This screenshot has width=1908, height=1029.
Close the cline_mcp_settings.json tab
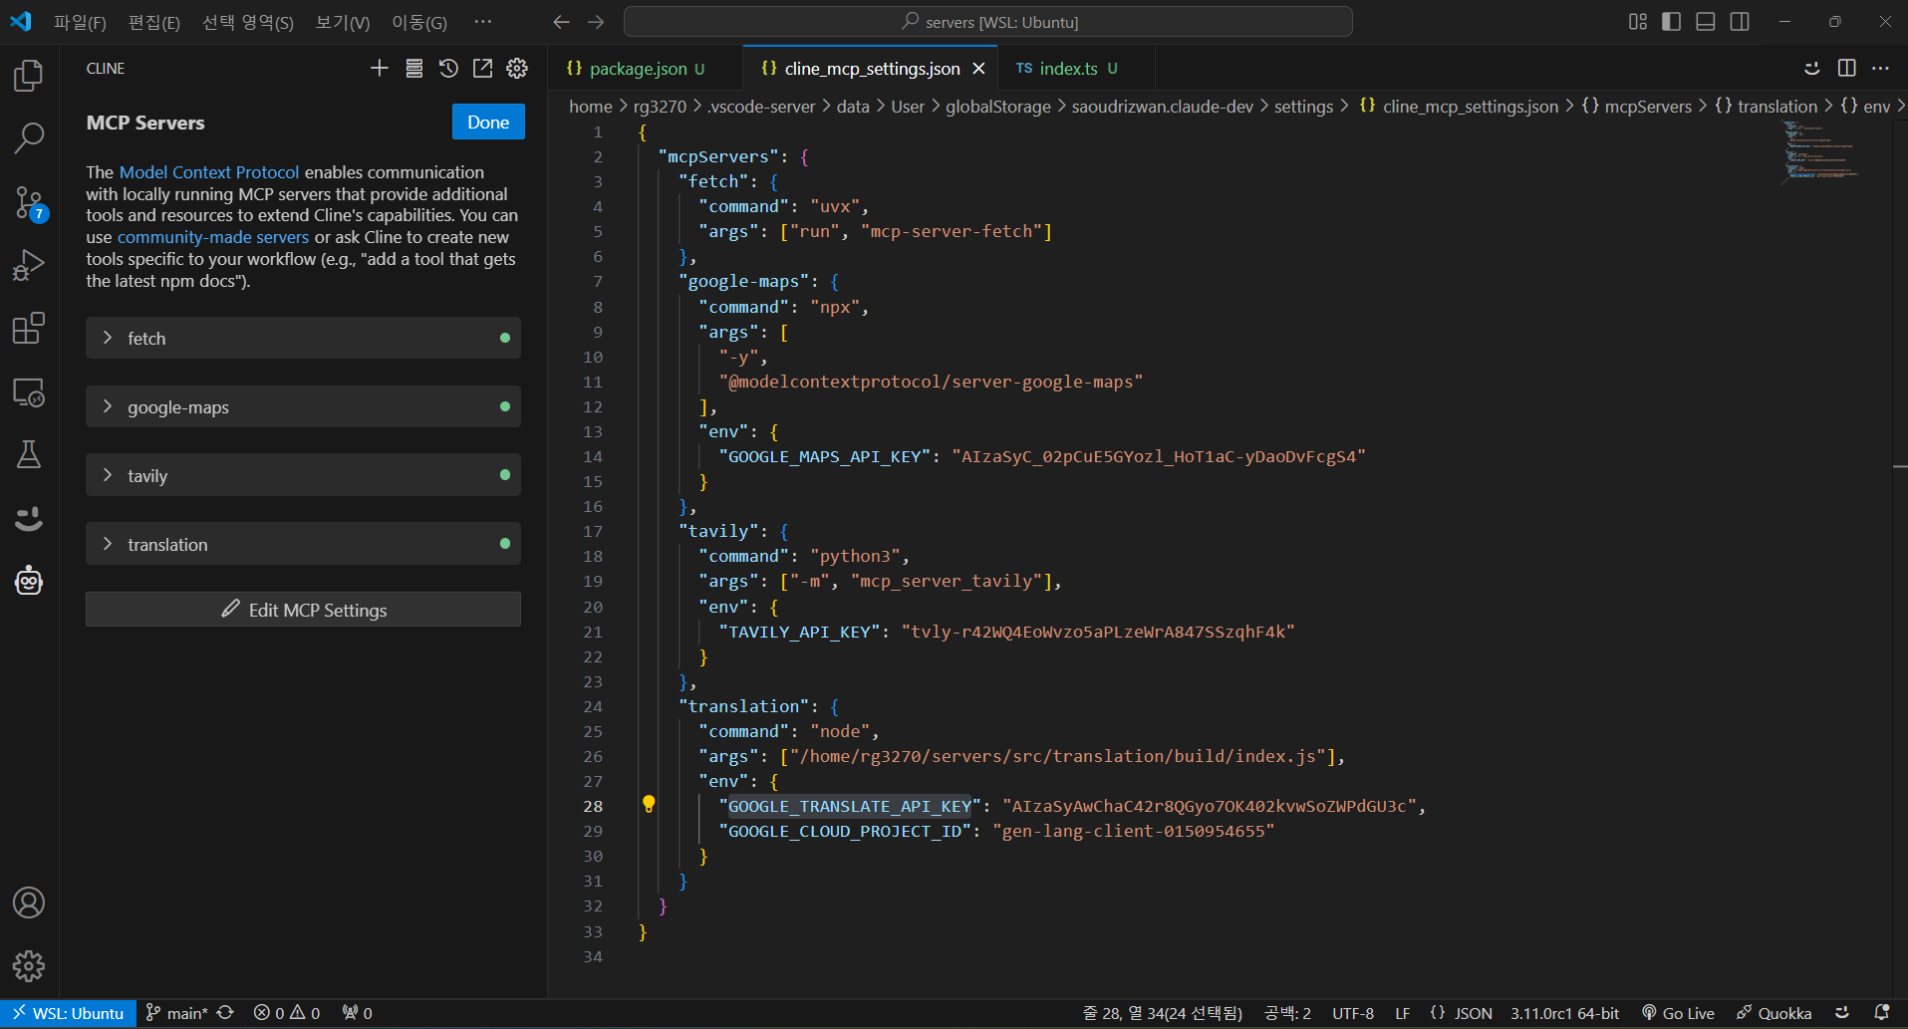point(978,68)
